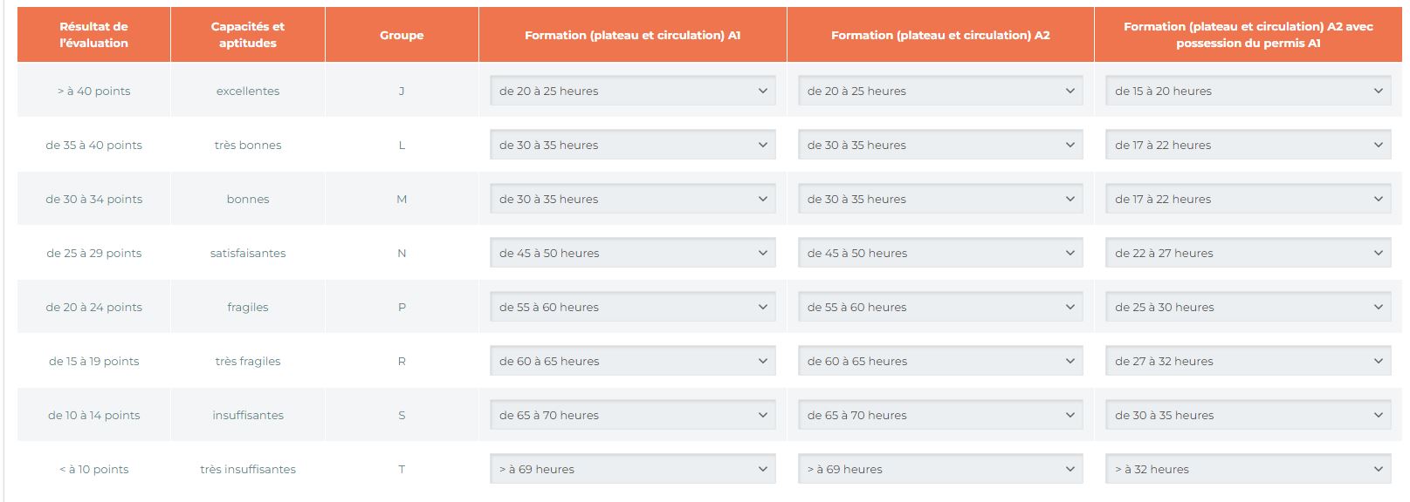Expand group L 'de 17 à 22 heures' dropdown
Screen dimensions: 1410x502
[1248, 145]
